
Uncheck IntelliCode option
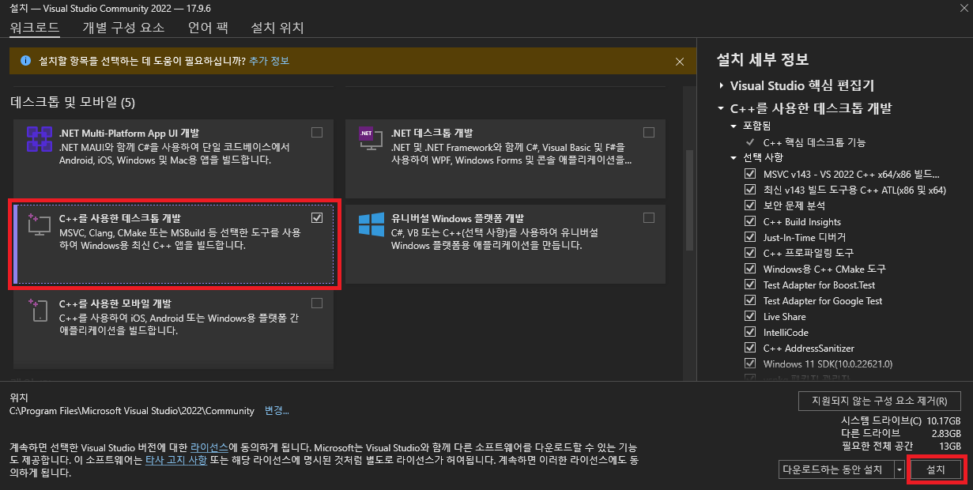(x=750, y=332)
